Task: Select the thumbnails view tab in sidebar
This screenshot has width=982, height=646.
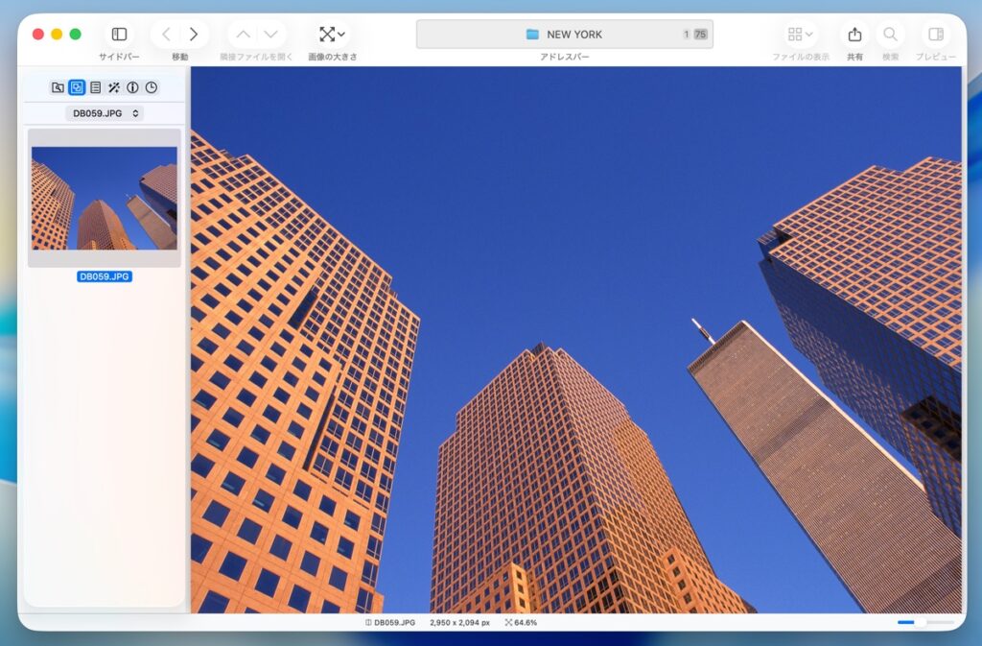Action: [77, 87]
